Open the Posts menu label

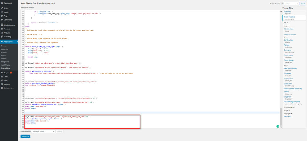(6, 8)
